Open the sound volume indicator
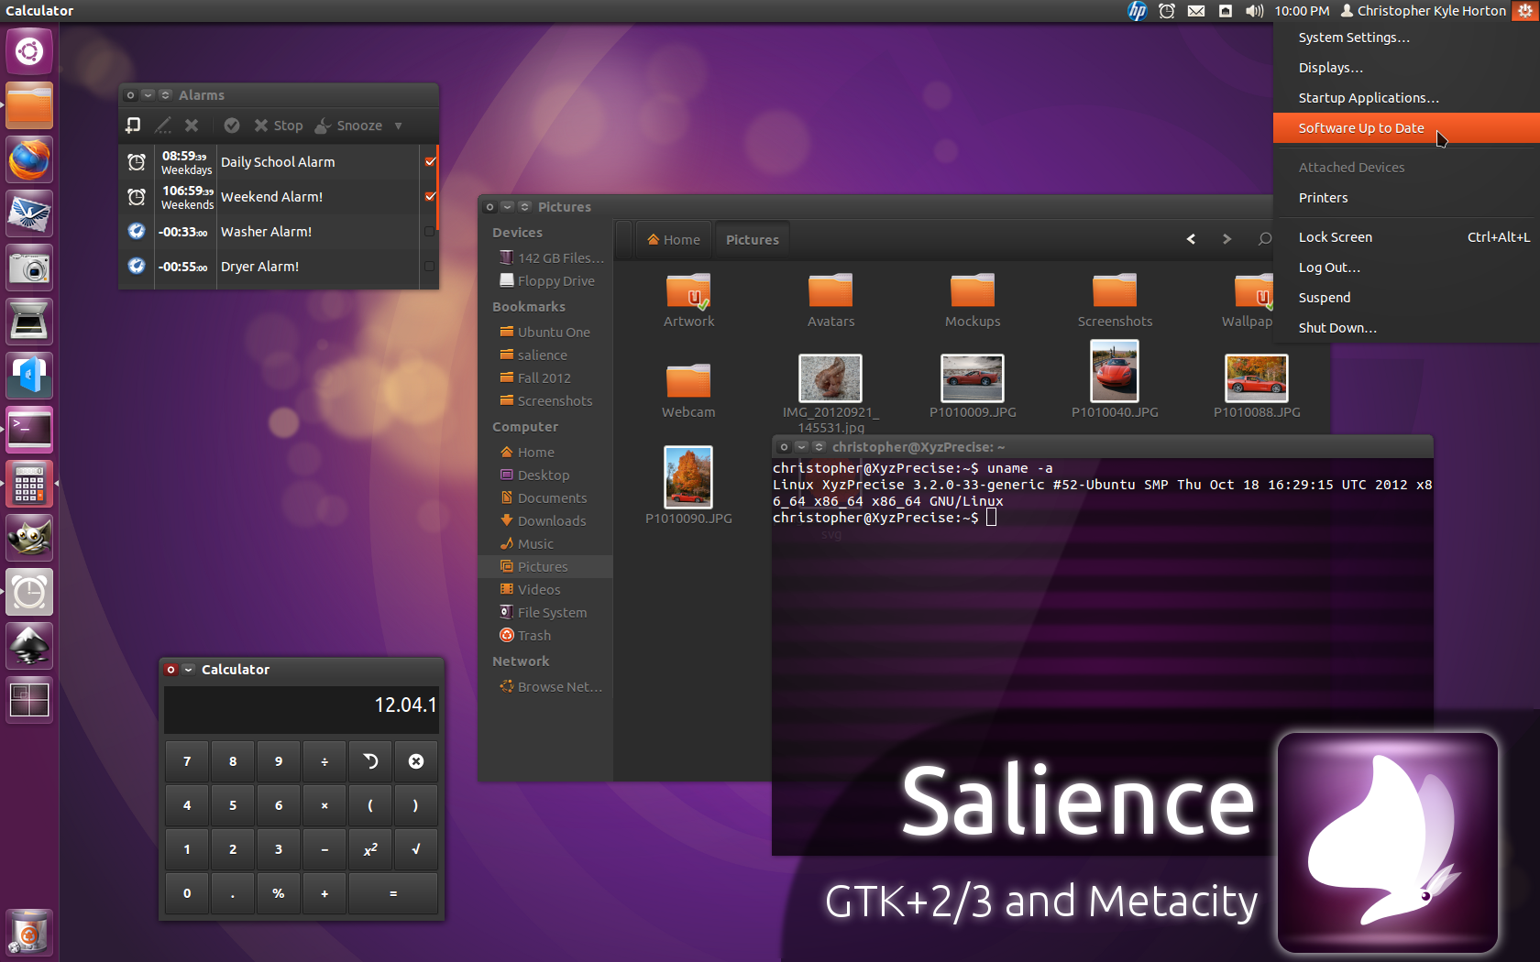This screenshot has height=962, width=1540. tap(1254, 11)
